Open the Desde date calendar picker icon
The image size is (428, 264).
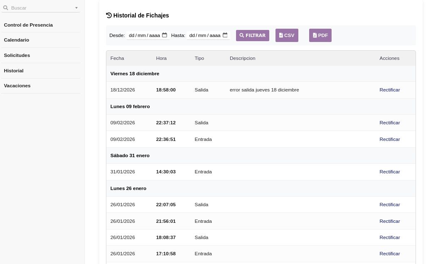pyautogui.click(x=165, y=35)
